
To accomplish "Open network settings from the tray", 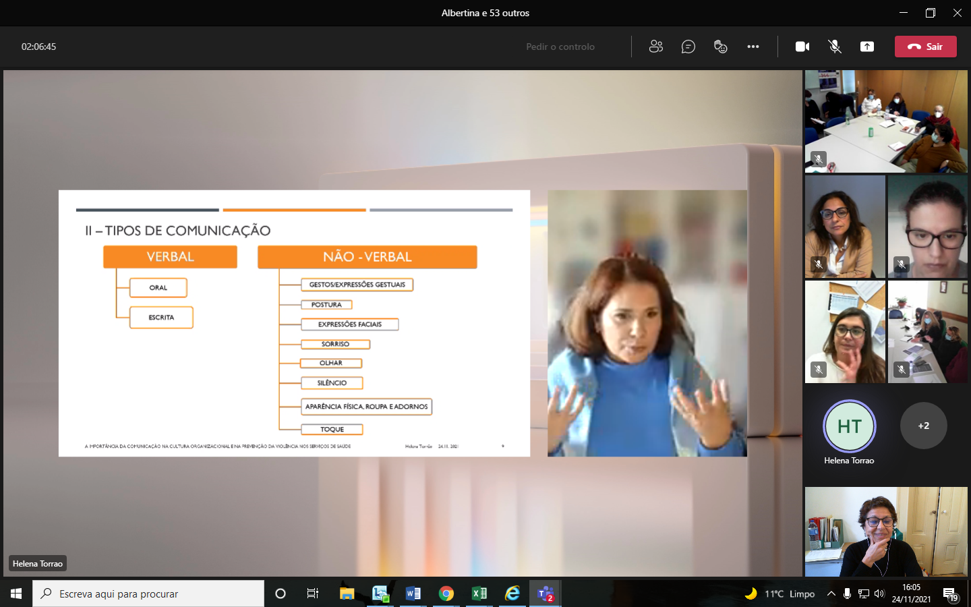I will [864, 594].
